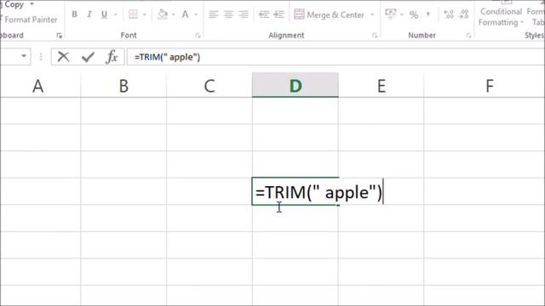Open accounting format dropdown arrow
The height and width of the screenshot is (306, 545).
tap(402, 14)
